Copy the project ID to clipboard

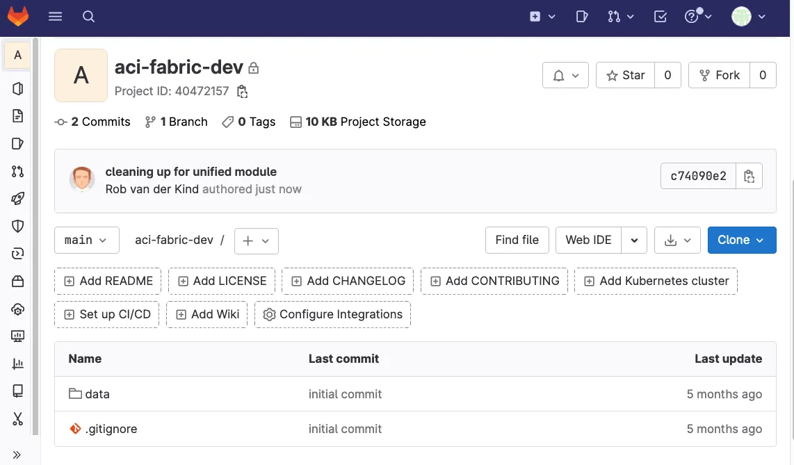pos(242,91)
